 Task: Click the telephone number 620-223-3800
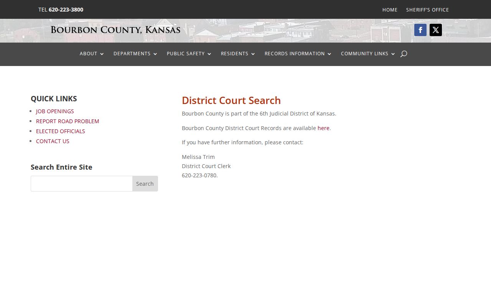(x=66, y=10)
